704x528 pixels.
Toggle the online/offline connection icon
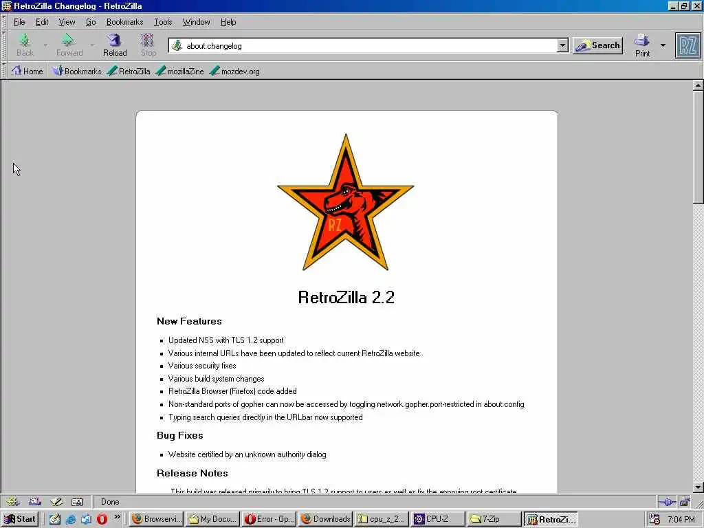click(667, 502)
